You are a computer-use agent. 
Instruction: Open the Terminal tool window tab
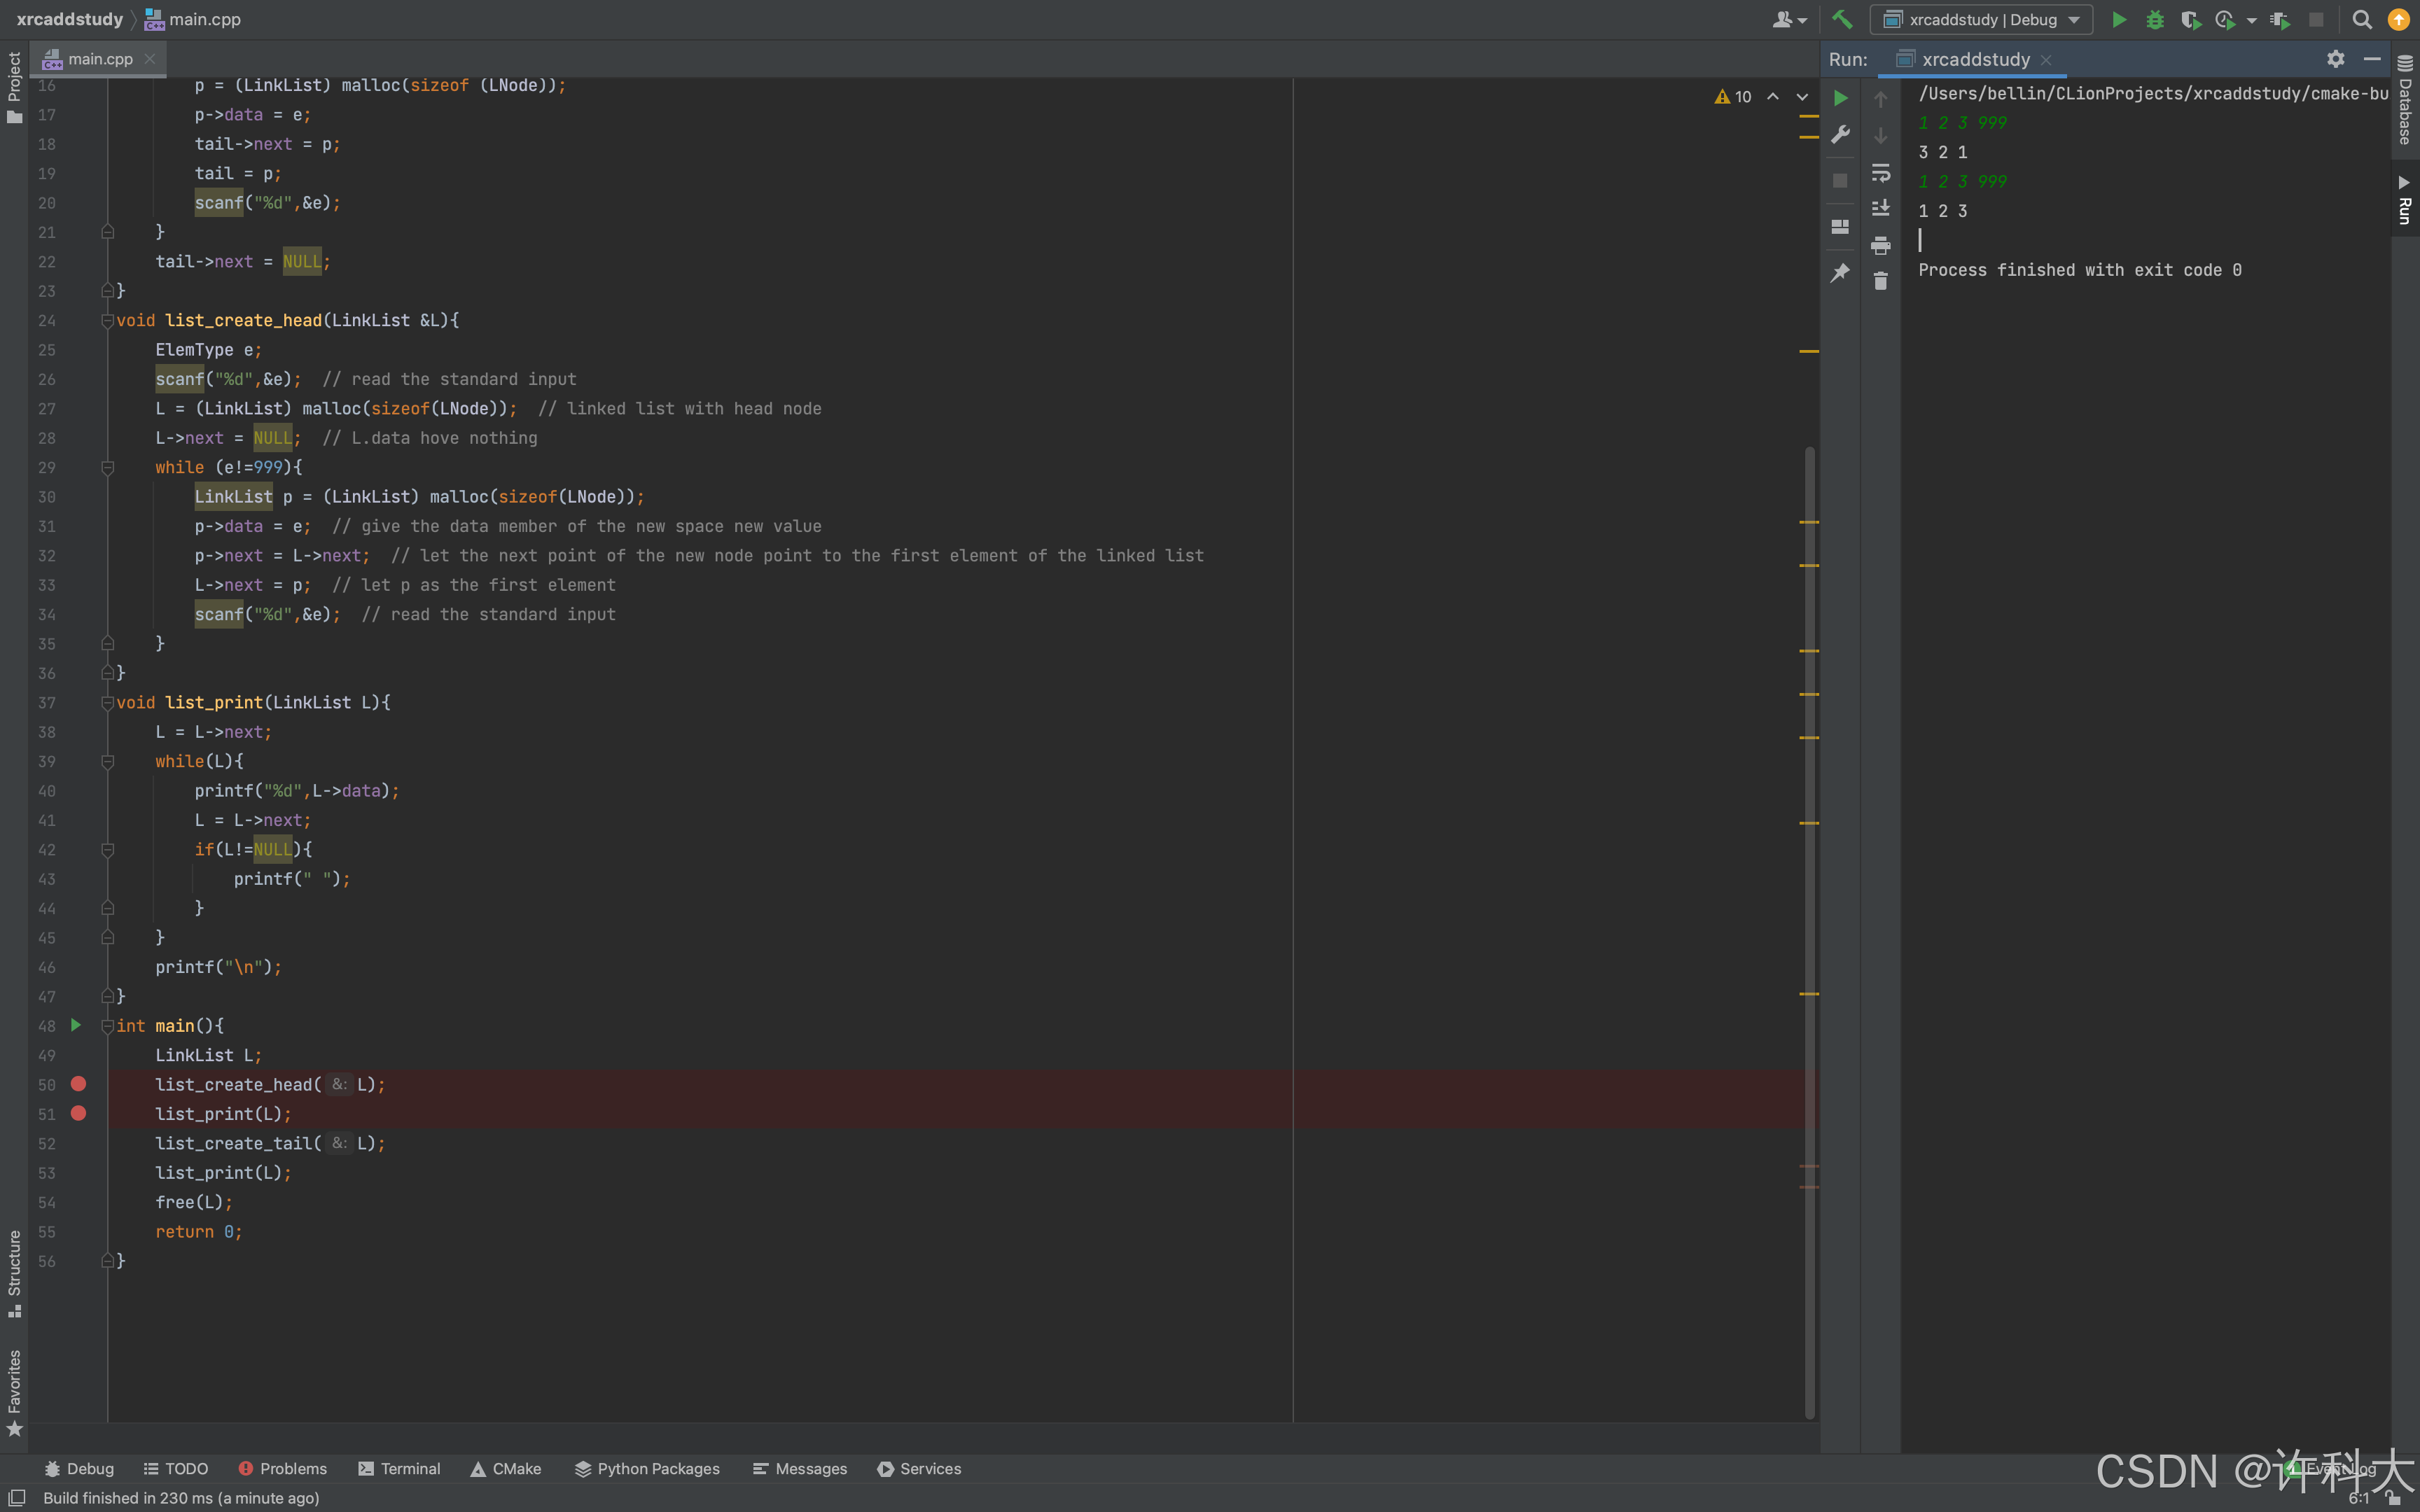[x=399, y=1468]
